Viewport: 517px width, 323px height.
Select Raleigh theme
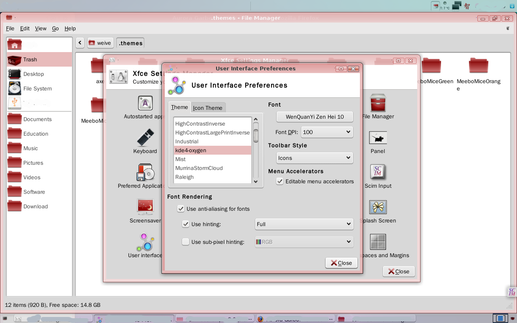point(212,177)
